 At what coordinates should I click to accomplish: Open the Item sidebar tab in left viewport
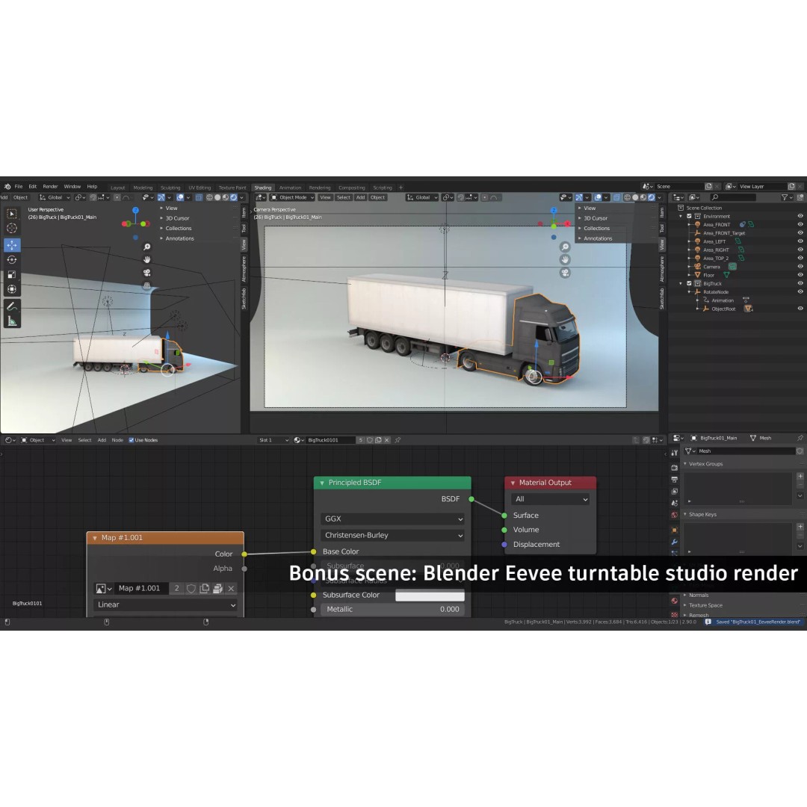pos(244,212)
